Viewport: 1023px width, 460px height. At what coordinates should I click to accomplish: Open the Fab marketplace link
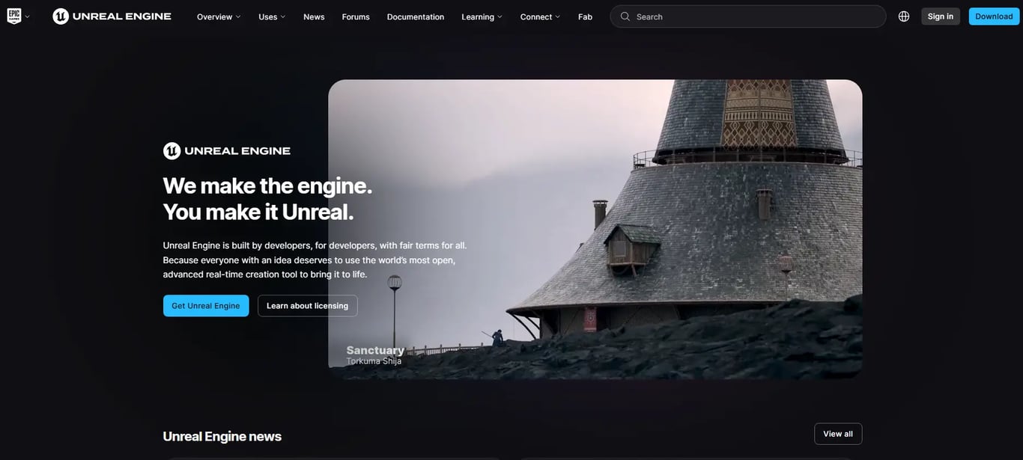click(x=585, y=16)
